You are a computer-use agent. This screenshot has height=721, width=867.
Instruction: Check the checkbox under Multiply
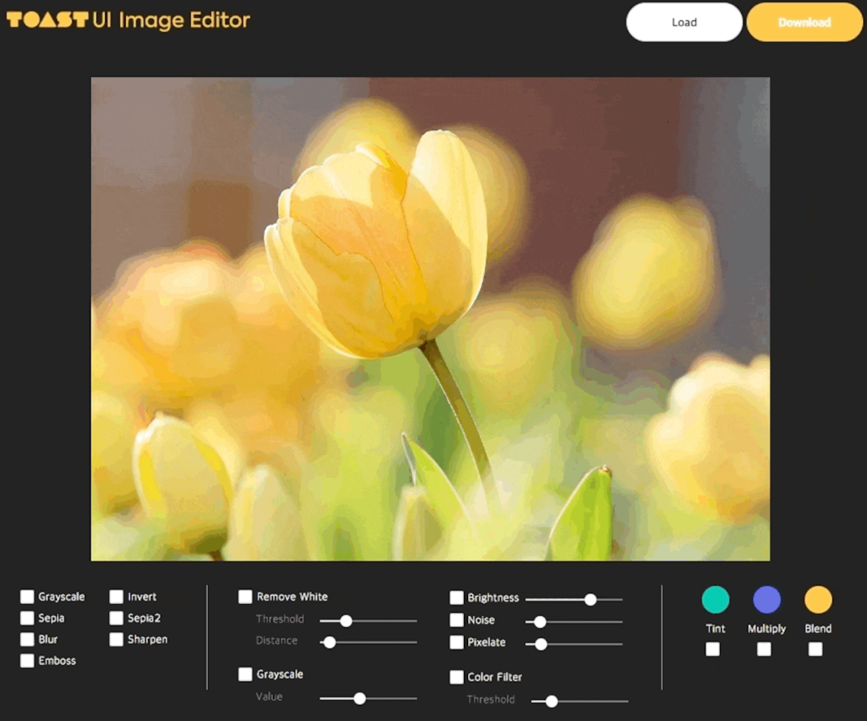point(764,649)
